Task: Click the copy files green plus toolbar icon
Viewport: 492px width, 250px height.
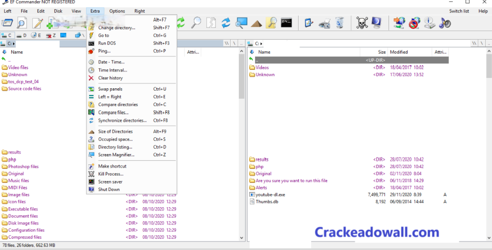Action: [53, 23]
